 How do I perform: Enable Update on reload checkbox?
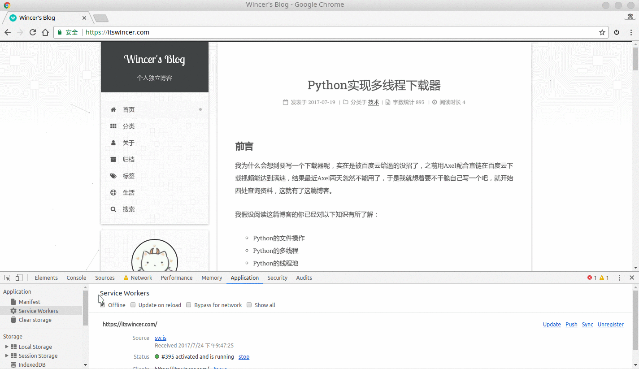133,305
